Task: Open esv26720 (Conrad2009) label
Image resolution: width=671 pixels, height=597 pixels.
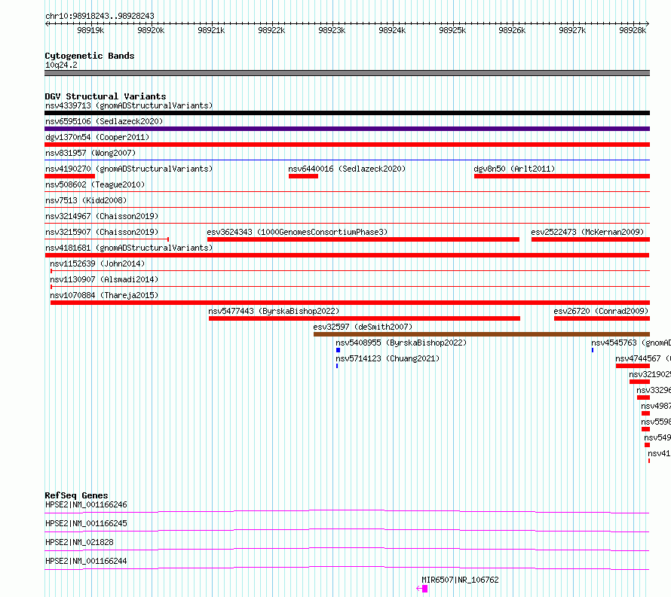Action: coord(601,311)
